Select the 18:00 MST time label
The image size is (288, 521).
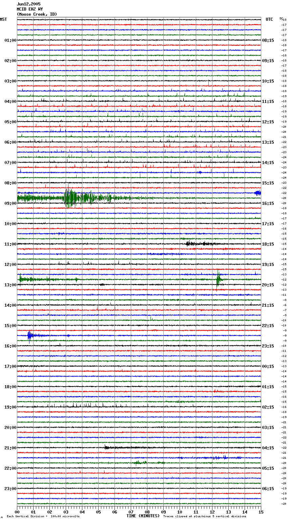coord(10,387)
